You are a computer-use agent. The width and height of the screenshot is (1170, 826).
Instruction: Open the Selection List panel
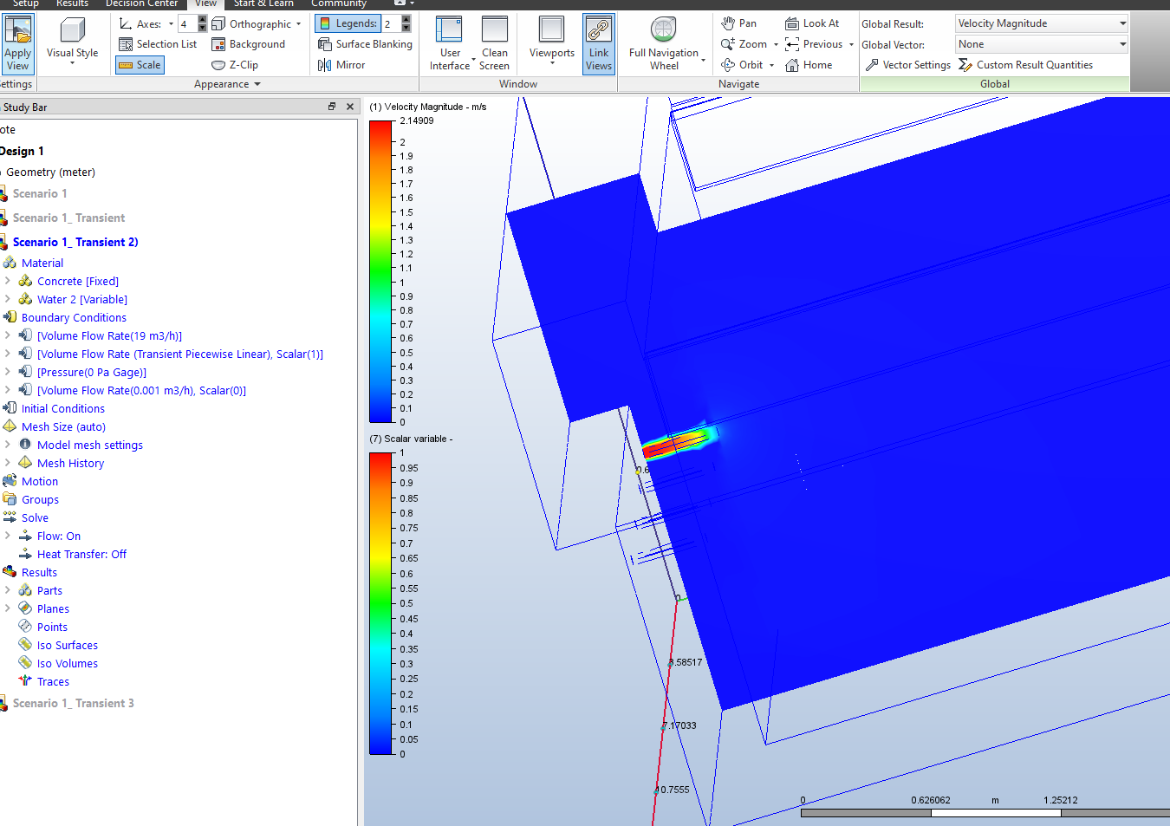tap(158, 44)
